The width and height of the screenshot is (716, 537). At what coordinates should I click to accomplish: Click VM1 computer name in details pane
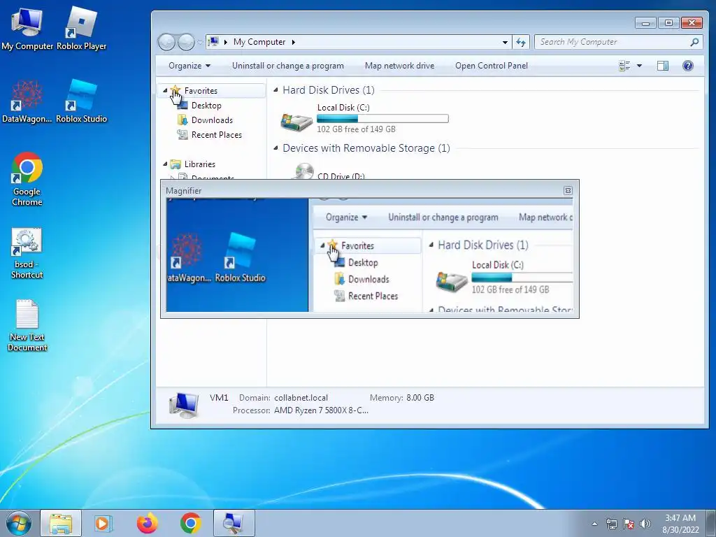pos(219,398)
